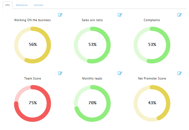Click edit icon for Sales win ratio
Image resolution: width=189 pixels, height=130 pixels.
click(120, 15)
